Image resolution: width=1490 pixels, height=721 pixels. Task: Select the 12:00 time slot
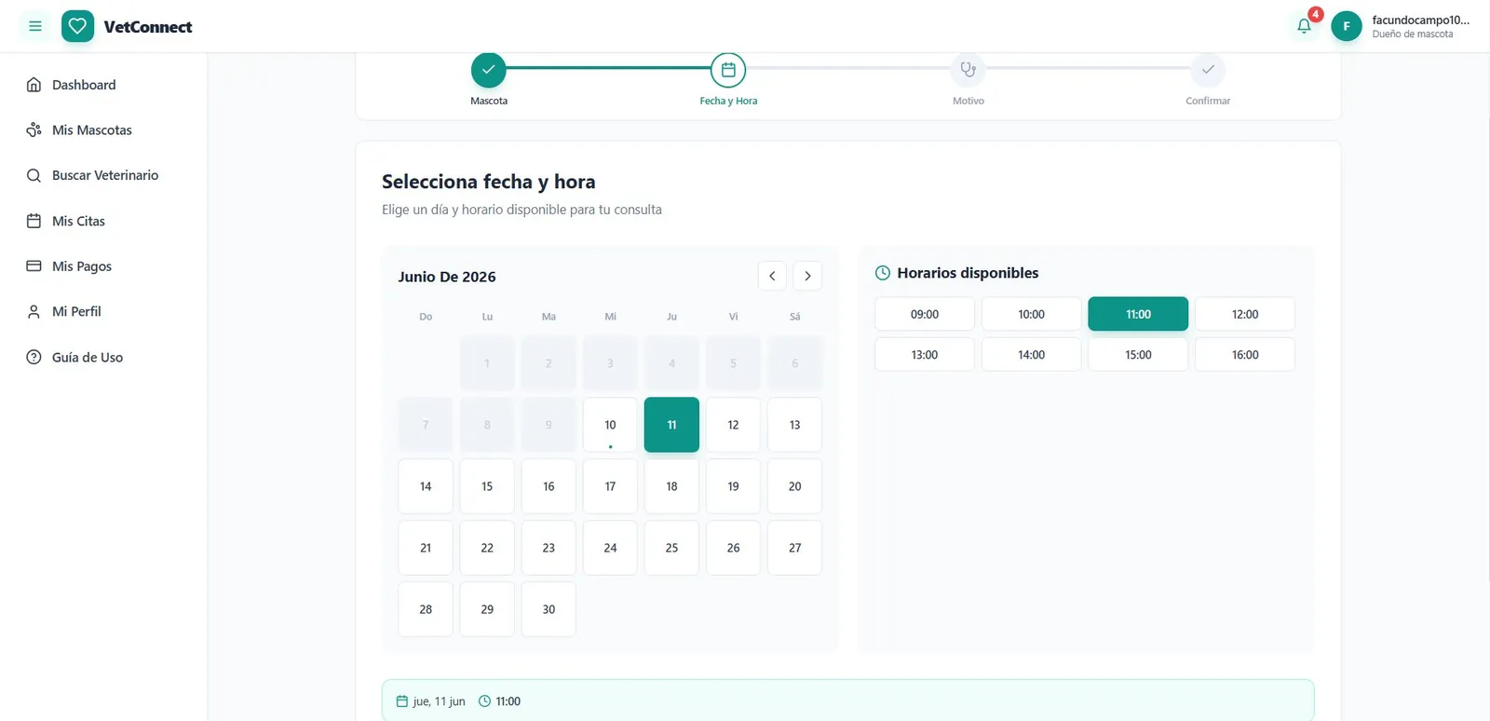tap(1245, 314)
